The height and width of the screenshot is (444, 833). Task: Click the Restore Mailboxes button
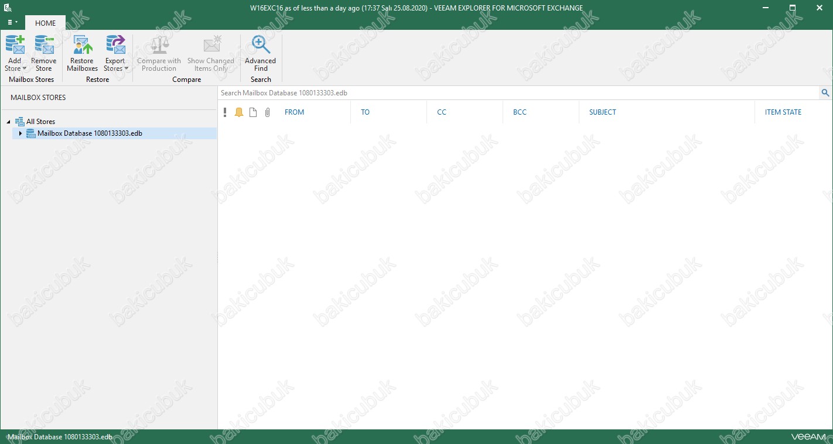pyautogui.click(x=83, y=53)
